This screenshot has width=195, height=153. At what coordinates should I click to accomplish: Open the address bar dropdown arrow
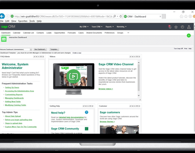[x=117, y=16]
